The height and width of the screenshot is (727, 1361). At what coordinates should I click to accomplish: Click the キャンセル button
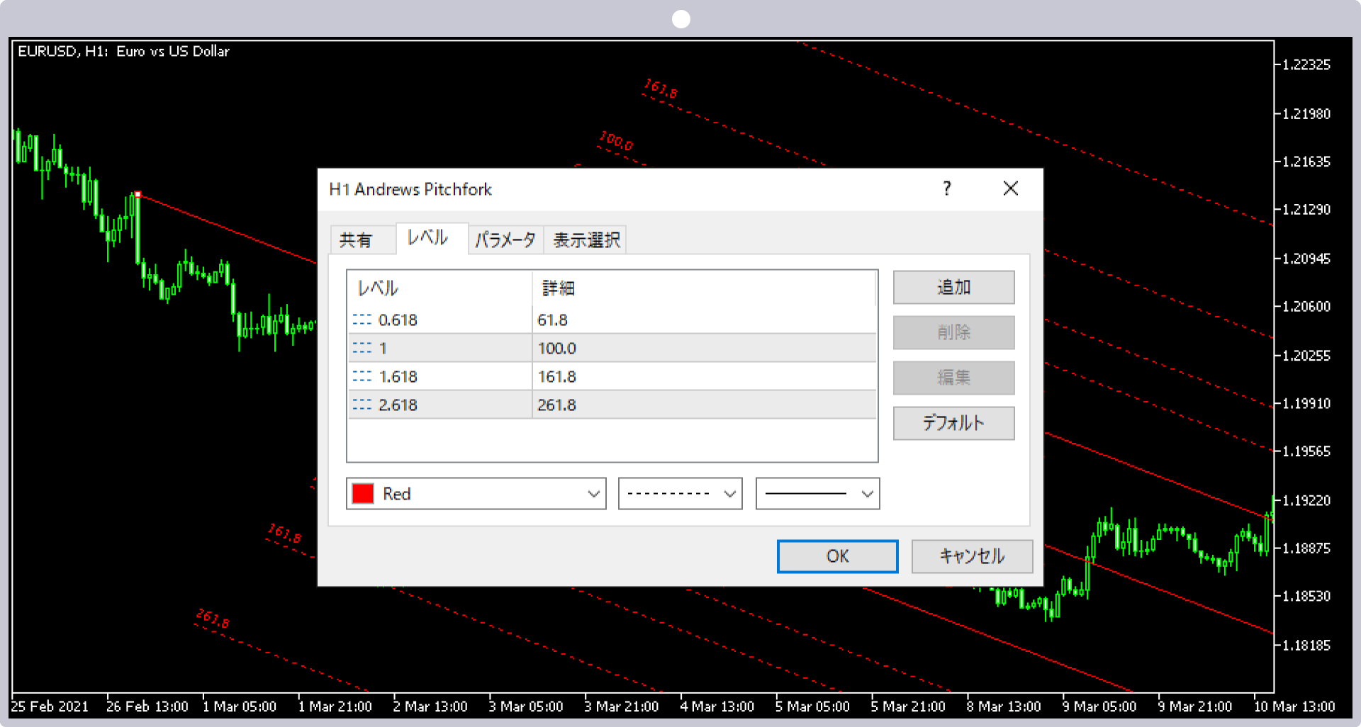[972, 556]
